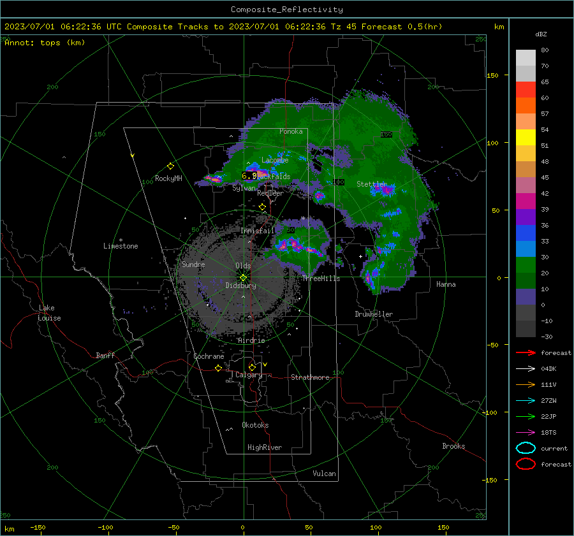Click the Hanna town label
The width and height of the screenshot is (574, 536).
pyautogui.click(x=446, y=284)
